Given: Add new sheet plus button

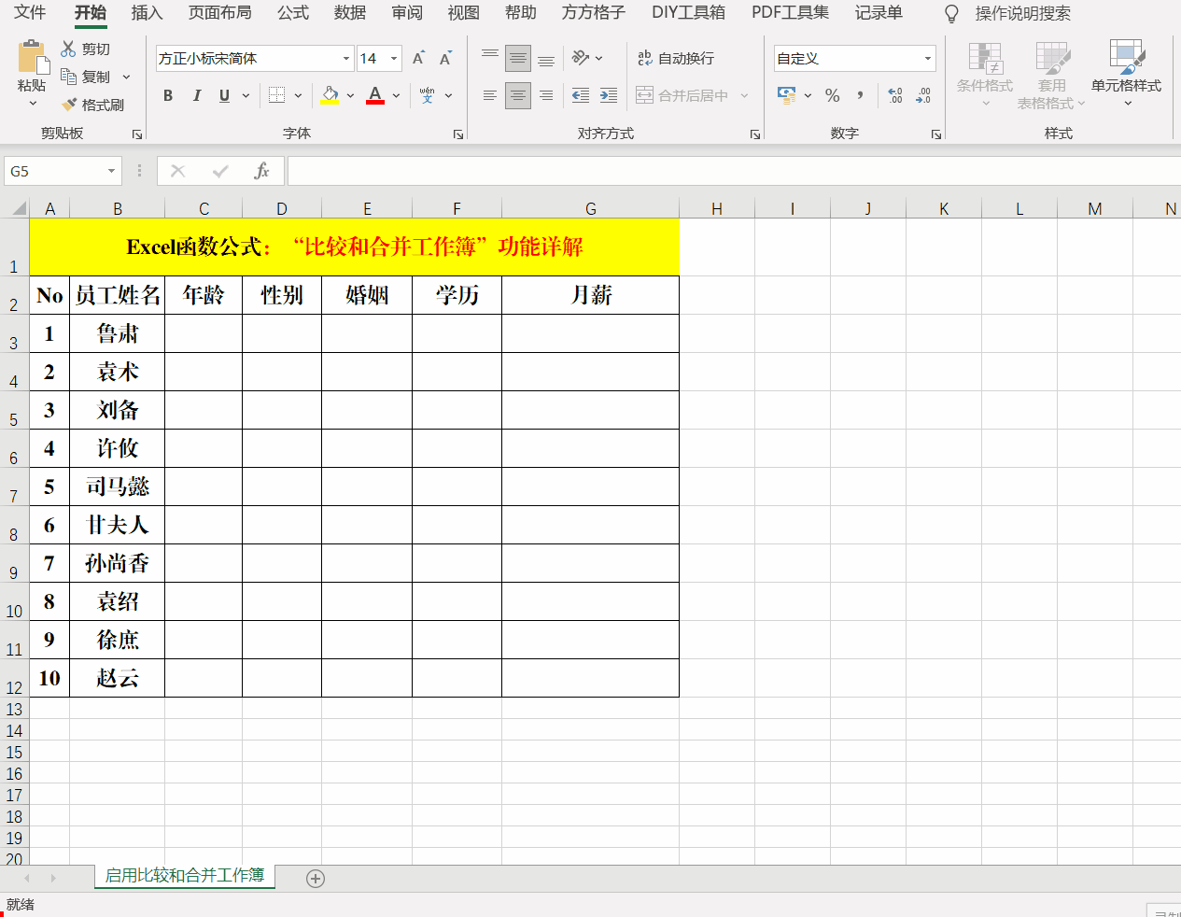Looking at the screenshot, I should click(x=316, y=879).
